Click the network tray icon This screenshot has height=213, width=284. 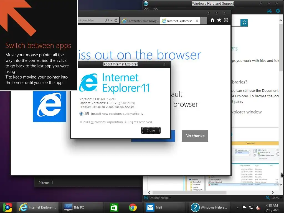tap(251, 208)
